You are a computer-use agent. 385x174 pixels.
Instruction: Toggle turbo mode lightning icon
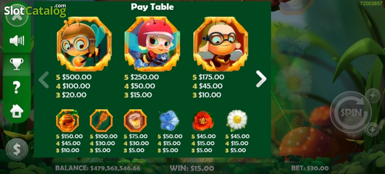[373, 95]
